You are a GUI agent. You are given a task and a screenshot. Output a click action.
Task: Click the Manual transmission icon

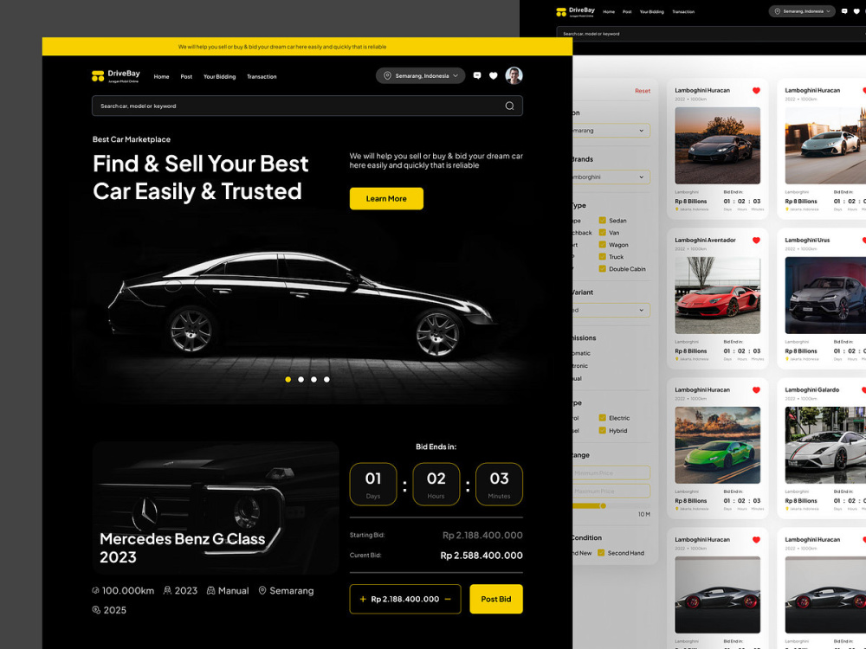point(210,590)
